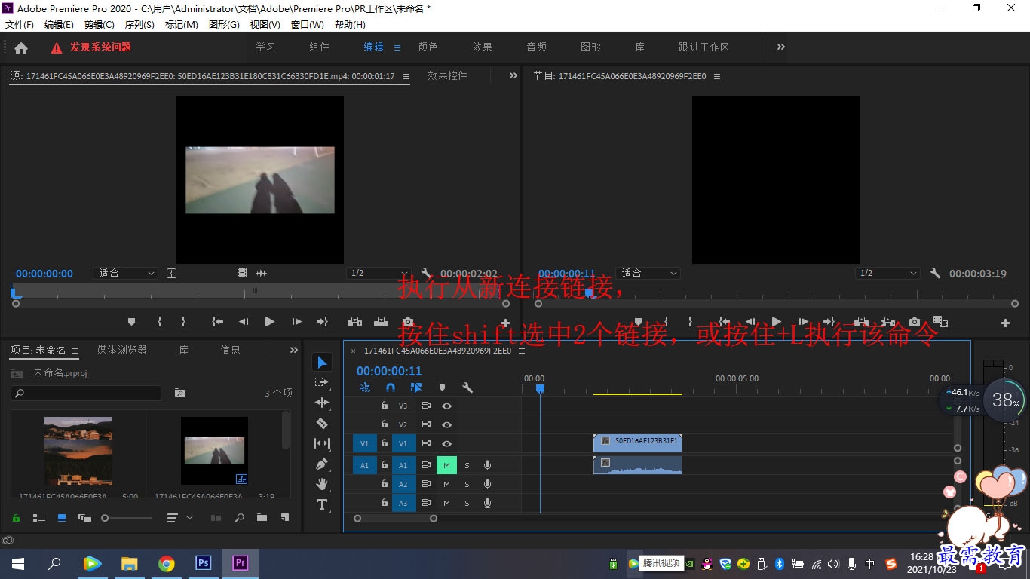Open source zoom level 适合 dropdown
This screenshot has width=1030, height=579.
(126, 273)
